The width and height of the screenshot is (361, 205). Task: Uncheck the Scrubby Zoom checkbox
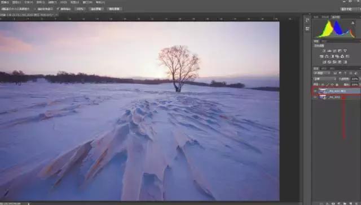pos(58,9)
